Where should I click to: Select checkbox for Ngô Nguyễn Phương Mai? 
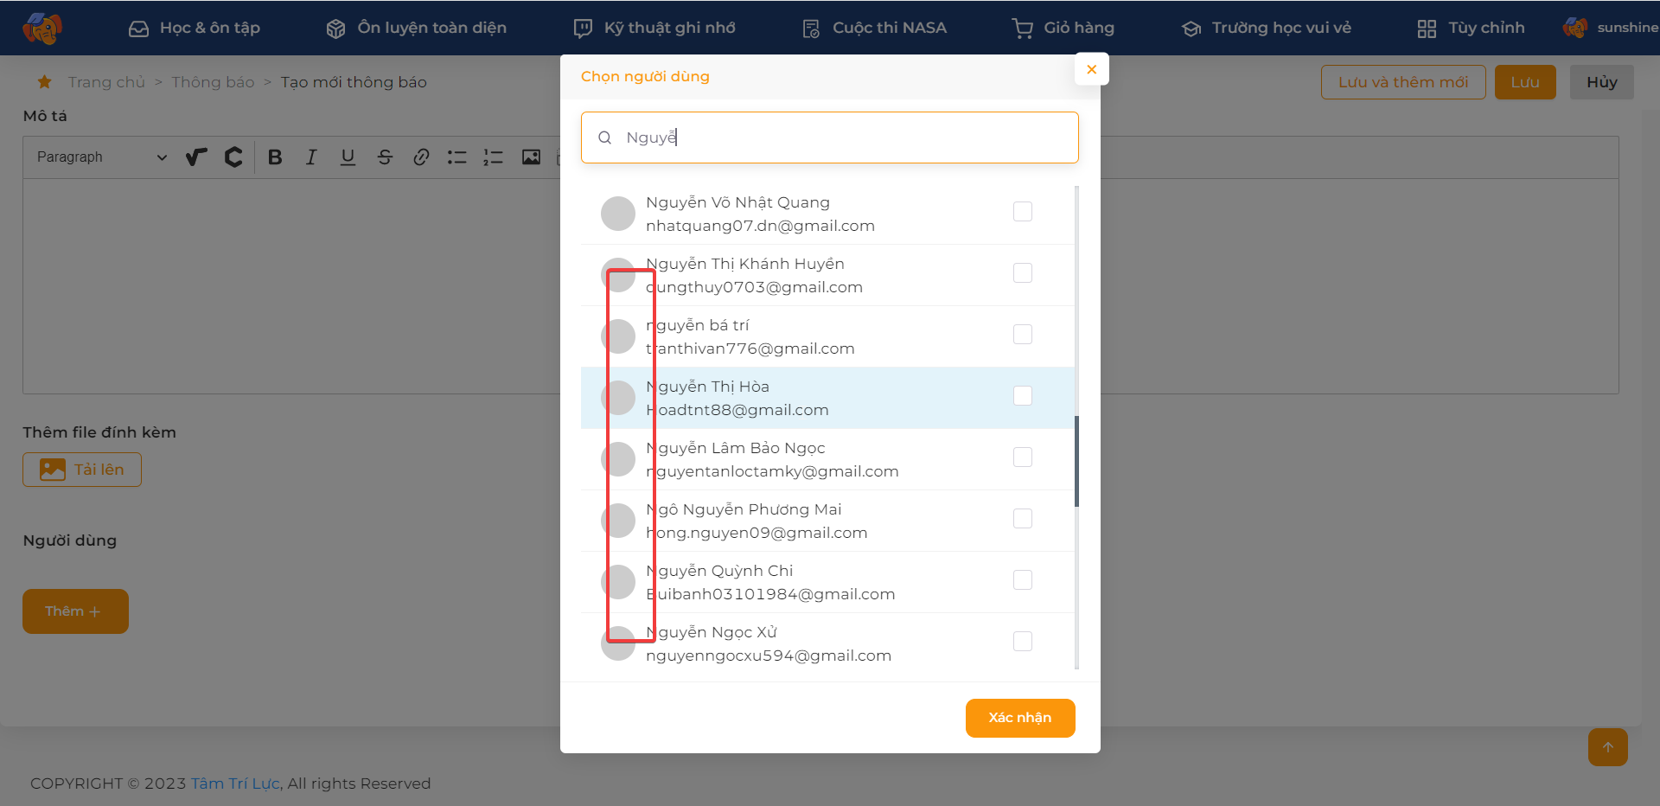1023,519
